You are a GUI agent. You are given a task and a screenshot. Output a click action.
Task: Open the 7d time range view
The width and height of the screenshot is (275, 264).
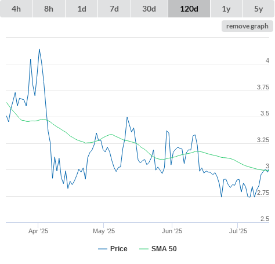point(114,9)
